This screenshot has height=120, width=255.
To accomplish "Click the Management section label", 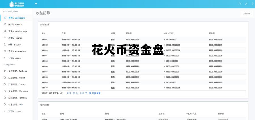I will (8, 65).
